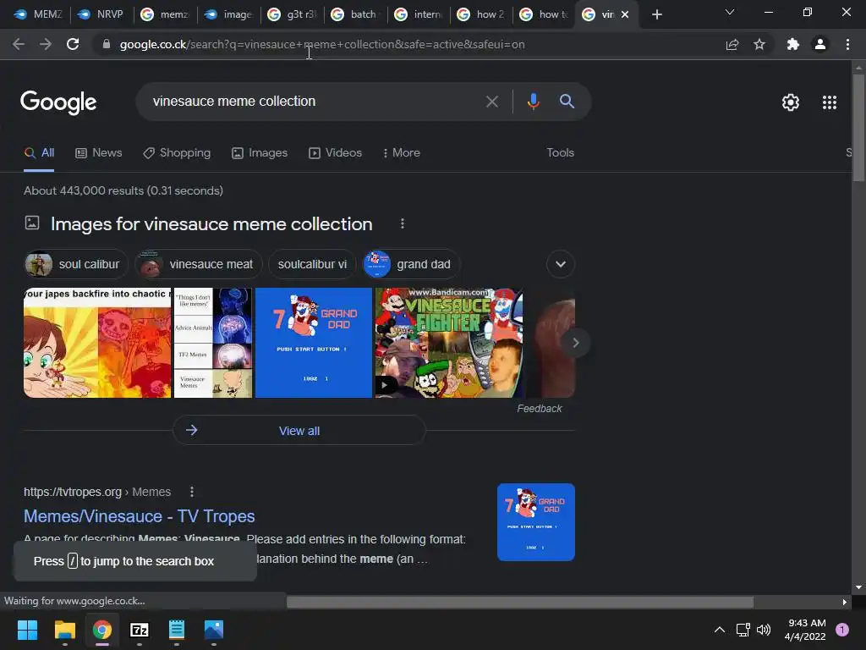Screen dimensions: 866x650
Task: Open the notification center badge
Action: click(841, 630)
